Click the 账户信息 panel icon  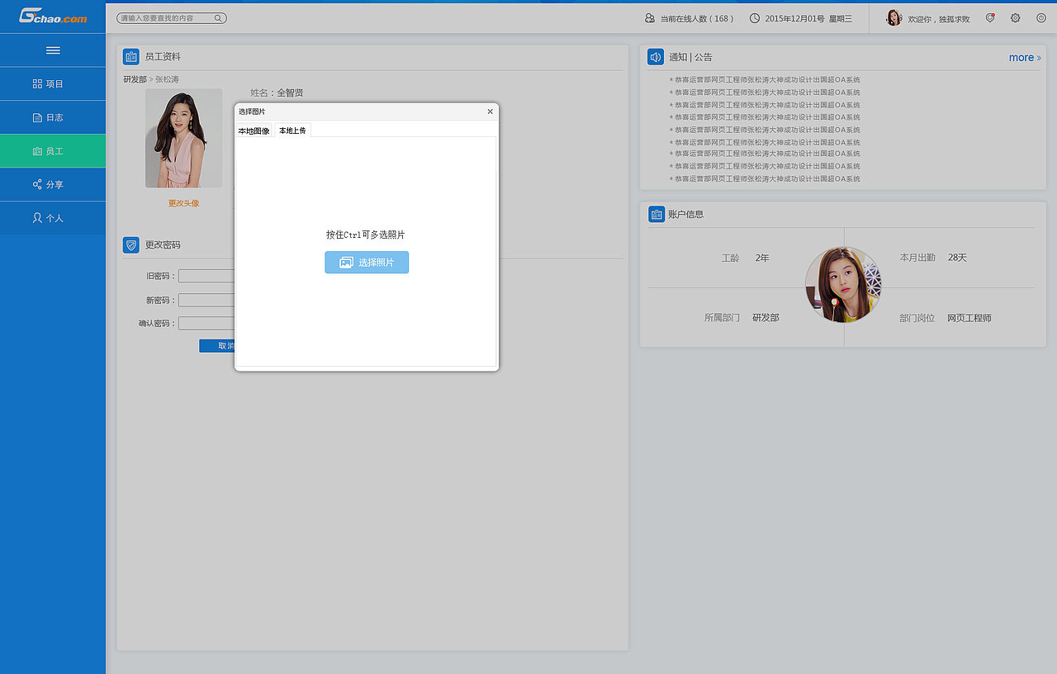656,214
